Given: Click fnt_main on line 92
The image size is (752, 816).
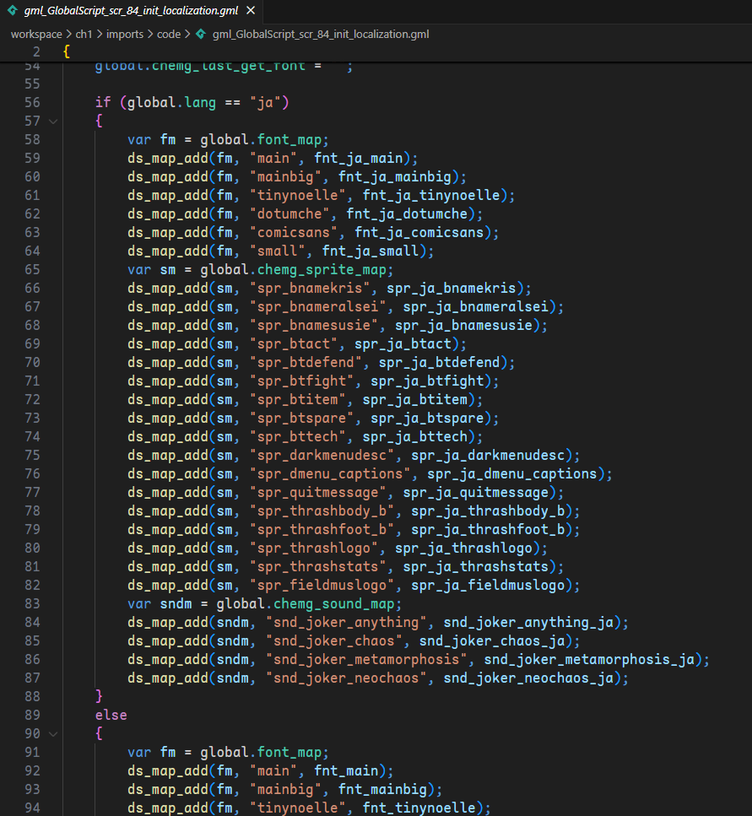Looking at the screenshot, I should pos(346,770).
